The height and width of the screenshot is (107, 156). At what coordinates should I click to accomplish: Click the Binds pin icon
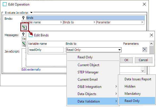click(23, 18)
